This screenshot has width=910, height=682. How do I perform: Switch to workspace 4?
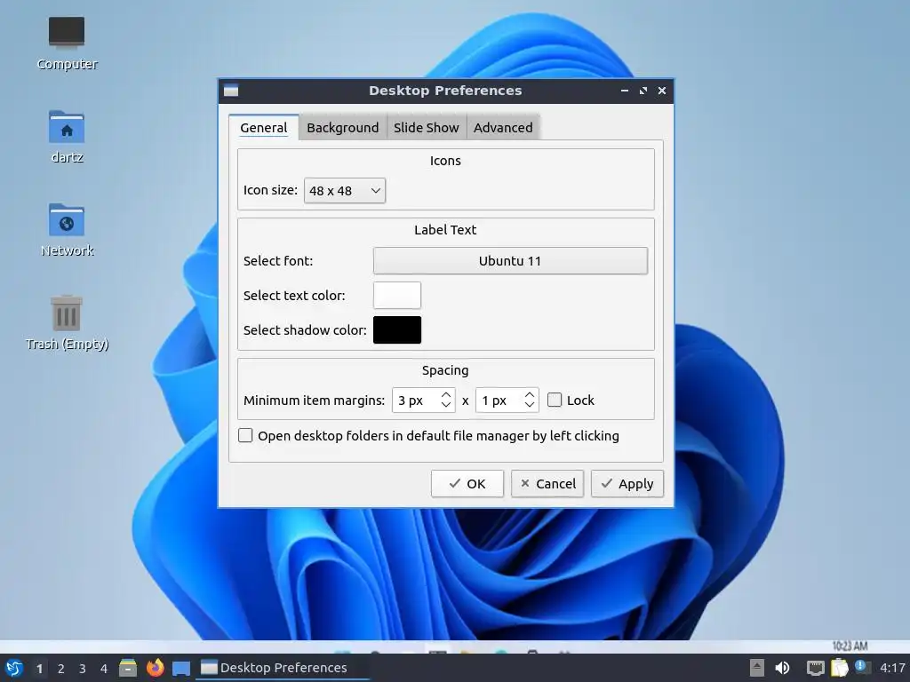coord(104,669)
